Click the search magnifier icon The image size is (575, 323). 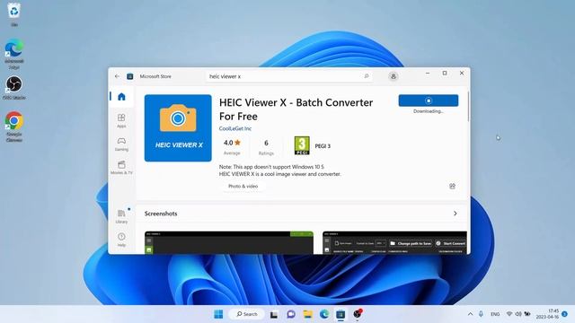coord(366,76)
